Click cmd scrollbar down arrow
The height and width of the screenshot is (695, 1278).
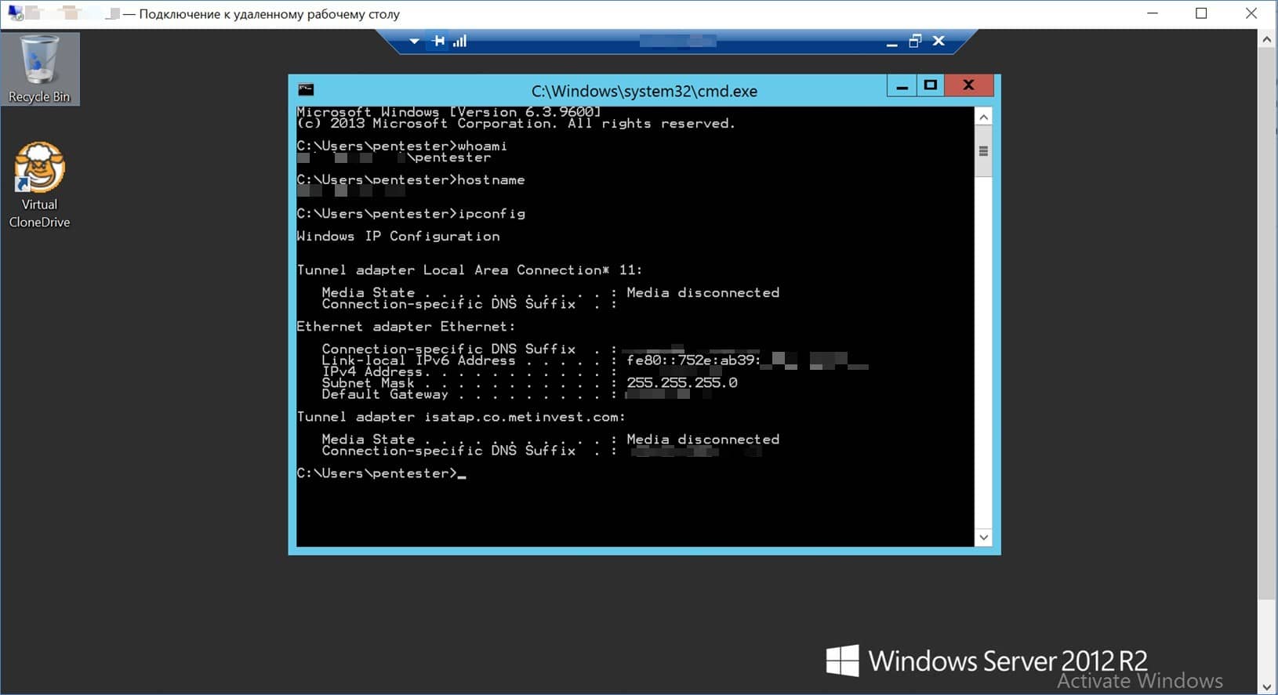(x=983, y=538)
